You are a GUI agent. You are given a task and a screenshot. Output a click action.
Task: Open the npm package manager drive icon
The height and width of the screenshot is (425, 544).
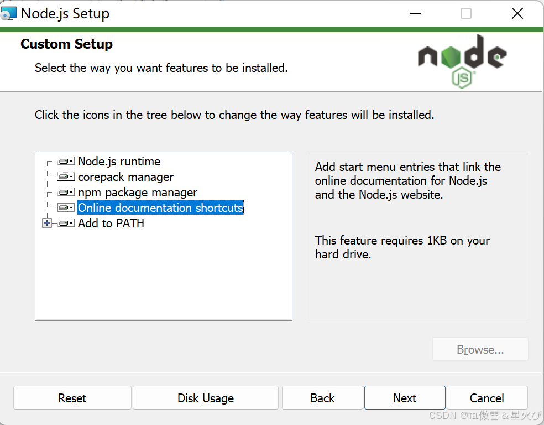(66, 193)
